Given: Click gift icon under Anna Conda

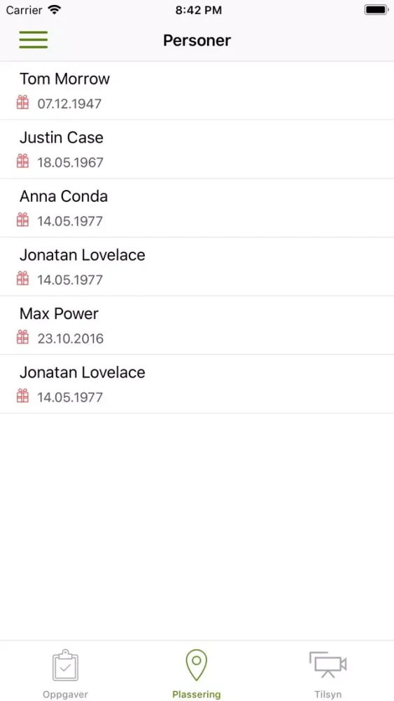Looking at the screenshot, I should coord(23,220).
